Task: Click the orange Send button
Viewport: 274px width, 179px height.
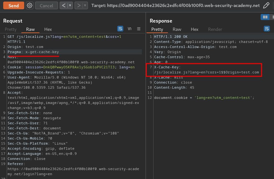Action: click(x=14, y=6)
